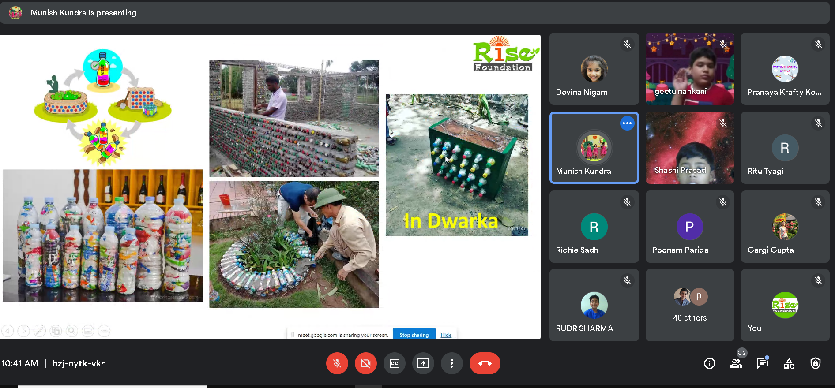Select the slideshow pen pointer tool
This screenshot has height=388, width=835.
[x=40, y=331]
